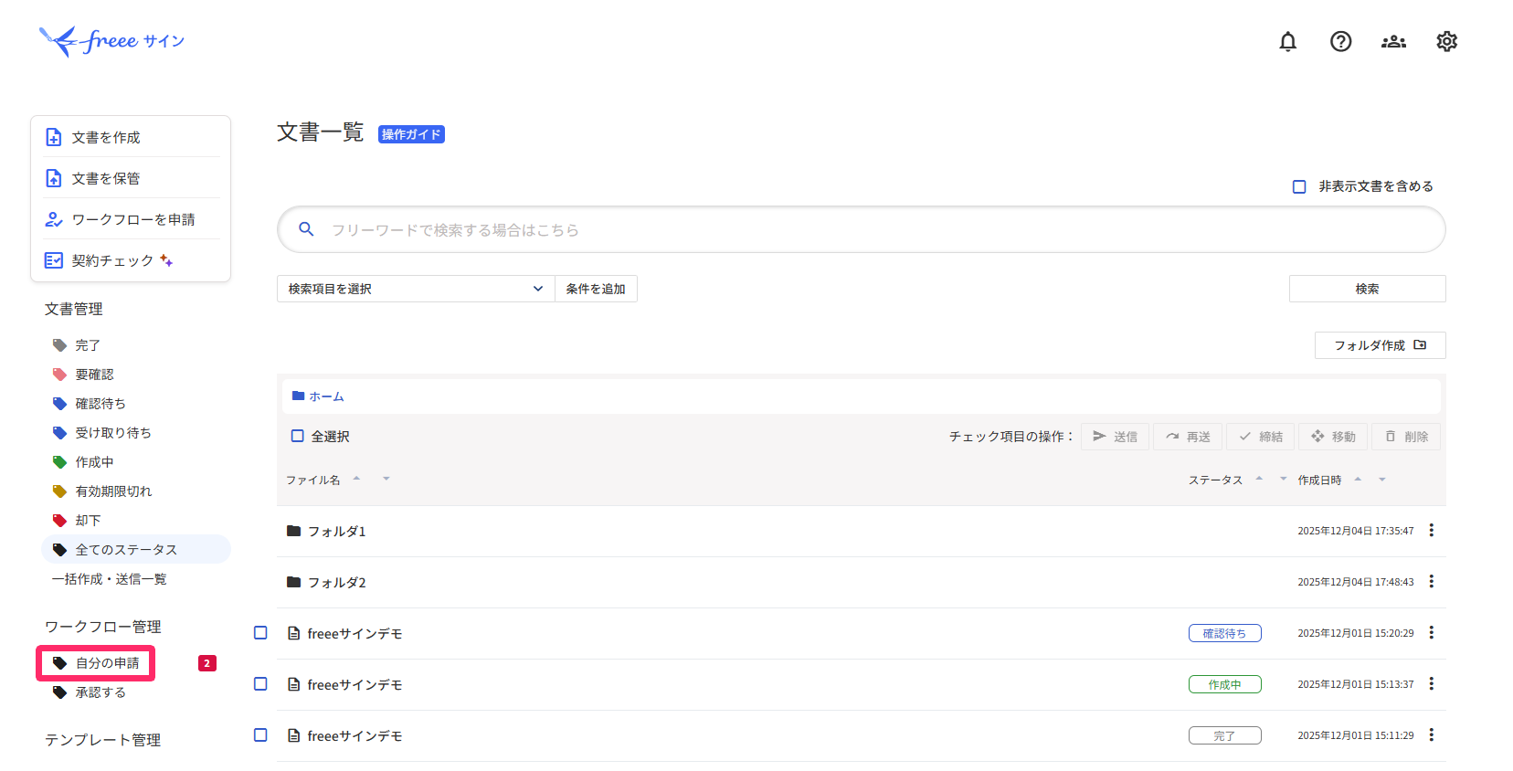Viewport: 1513px width, 771px height.
Task: Select checkbox for the 確認待ち freeeサインデモ
Action: click(260, 632)
